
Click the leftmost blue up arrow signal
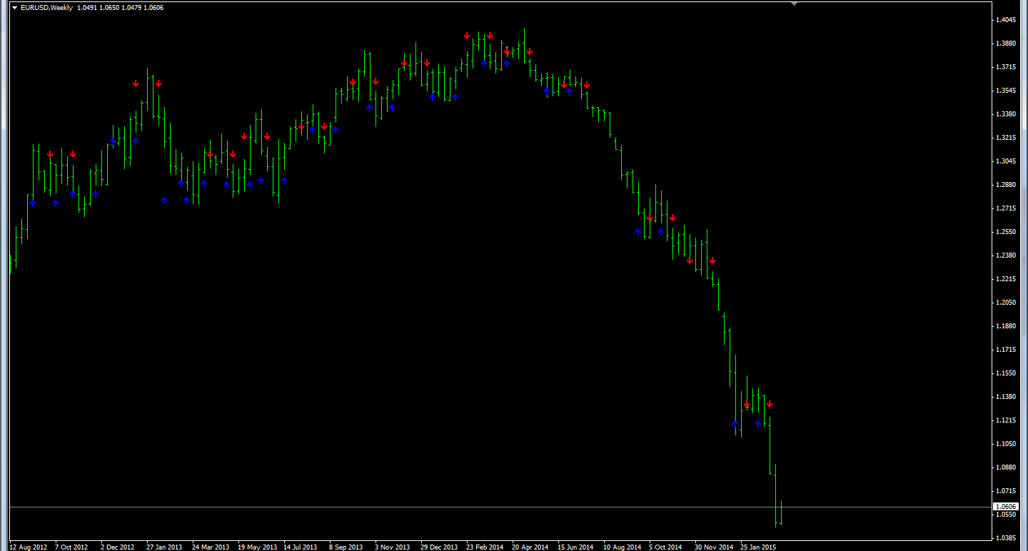(33, 203)
